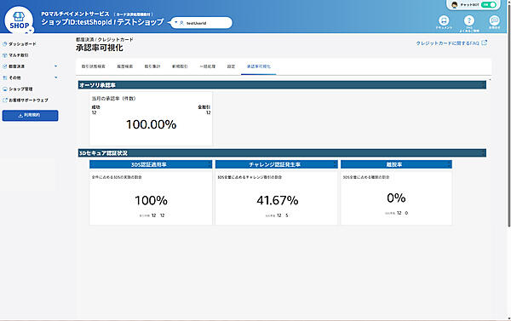Switch to the 取引集計 tab
This screenshot has width=511, height=321.
click(152, 66)
